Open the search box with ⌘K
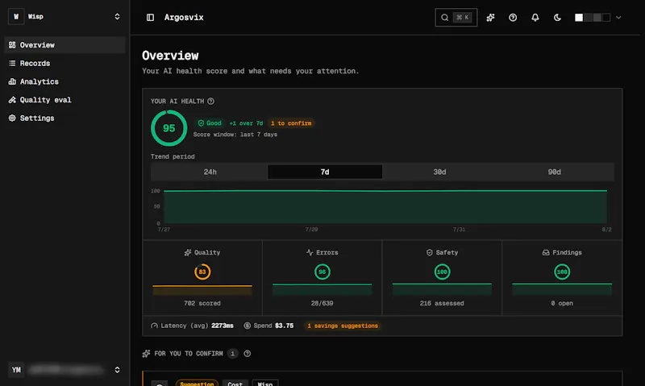645x386 pixels. pyautogui.click(x=456, y=17)
